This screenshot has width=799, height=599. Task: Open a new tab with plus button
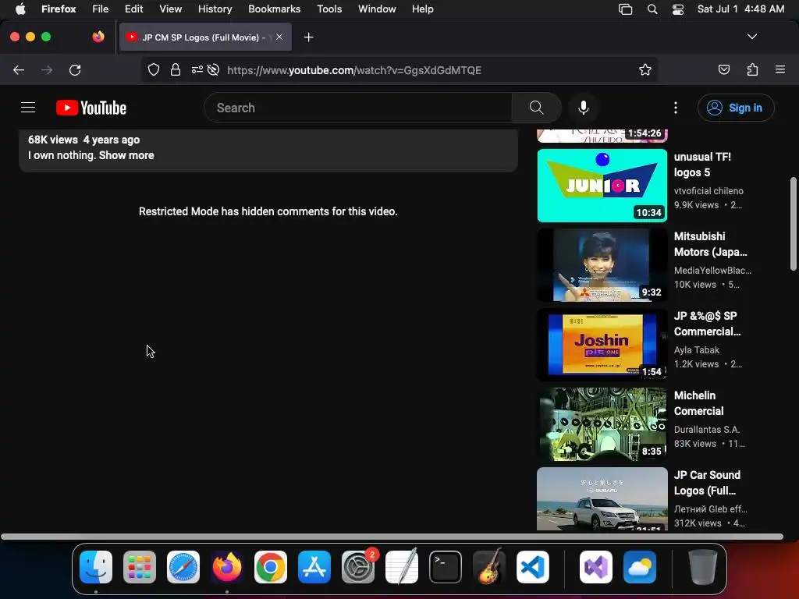click(308, 37)
